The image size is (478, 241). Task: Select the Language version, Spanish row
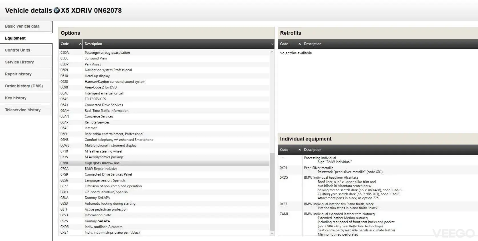click(x=164, y=180)
